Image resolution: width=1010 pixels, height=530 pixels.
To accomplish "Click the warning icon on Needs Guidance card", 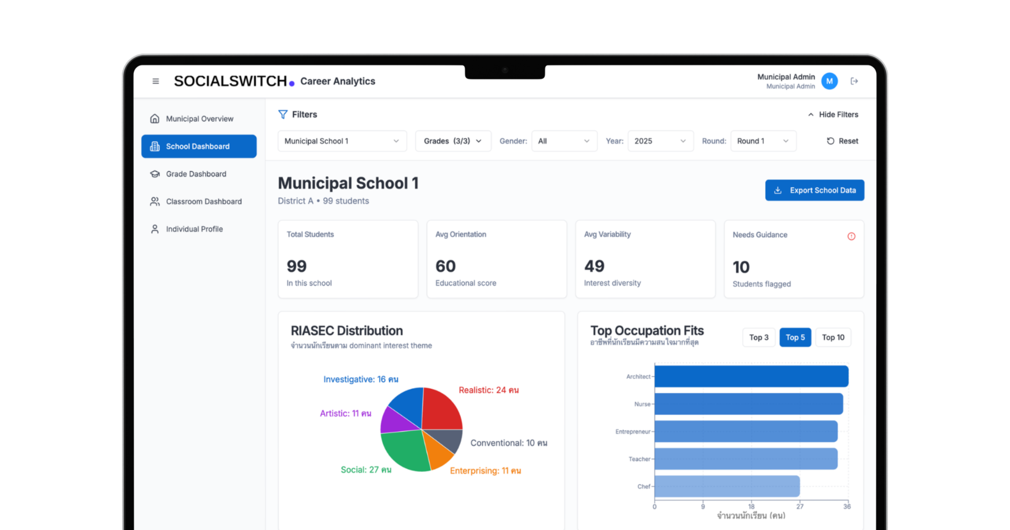I will click(x=851, y=236).
